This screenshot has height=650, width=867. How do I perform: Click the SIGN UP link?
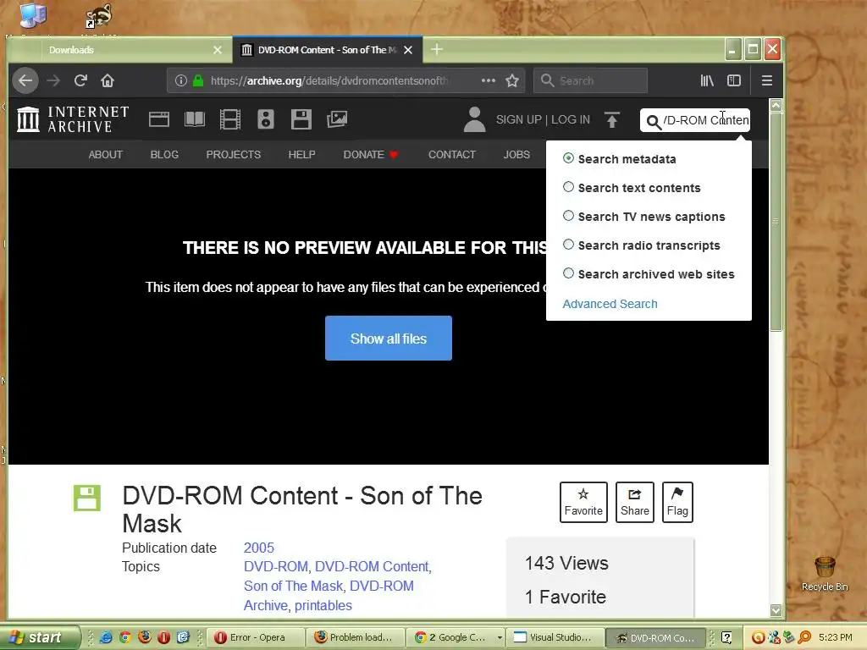click(519, 119)
